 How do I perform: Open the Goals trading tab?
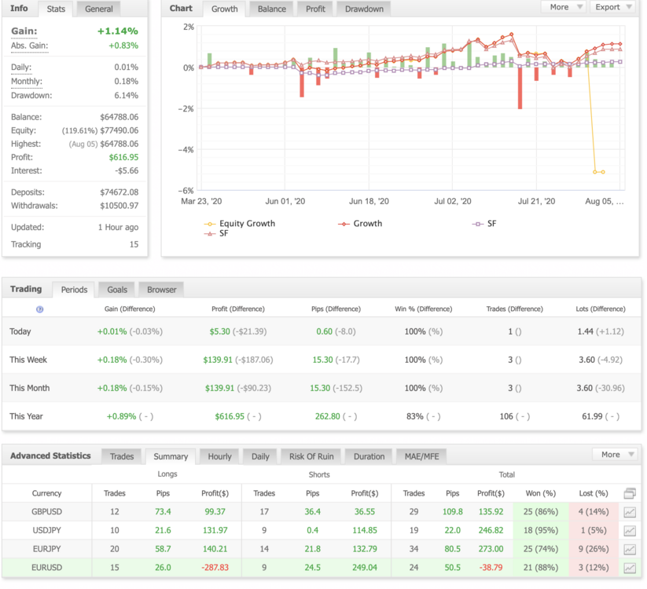point(117,289)
